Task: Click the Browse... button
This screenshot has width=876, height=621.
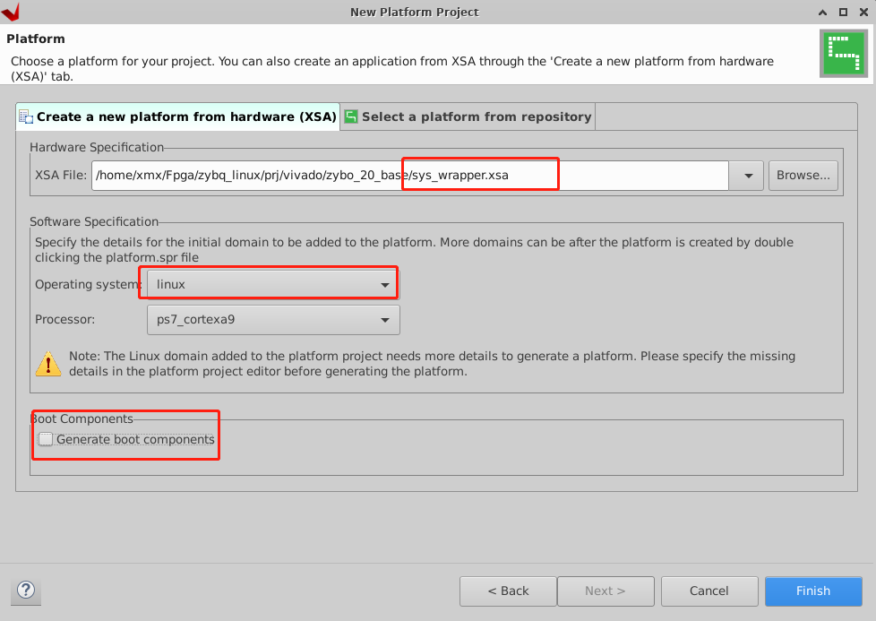Action: tap(803, 176)
